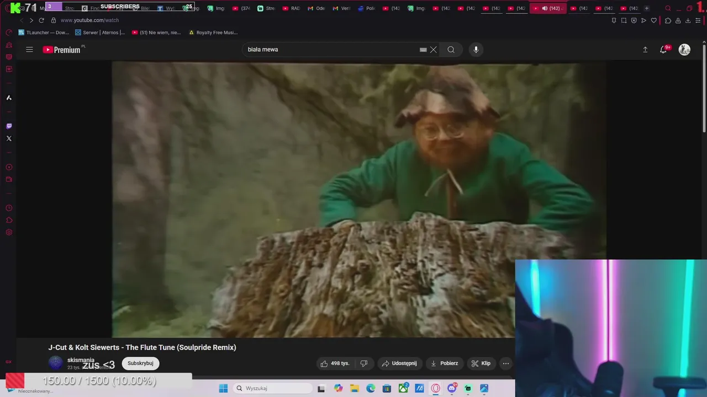Pin icon in the address bar
Viewport: 707px width, 397px height.
(x=614, y=20)
